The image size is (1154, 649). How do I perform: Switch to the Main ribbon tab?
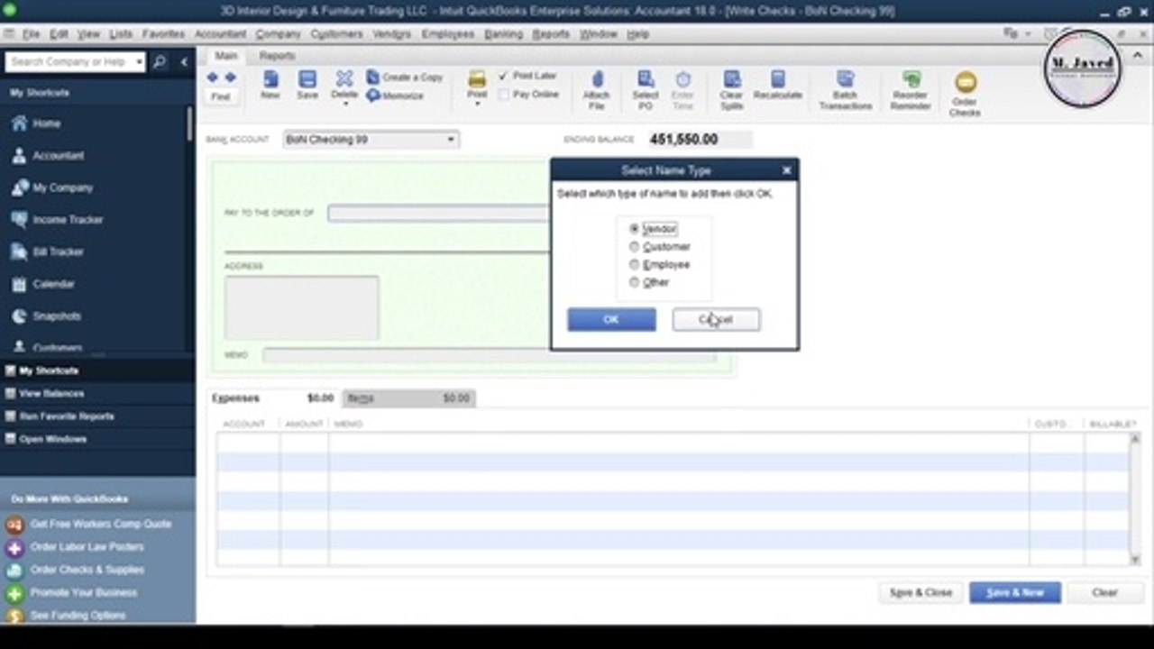tap(226, 56)
